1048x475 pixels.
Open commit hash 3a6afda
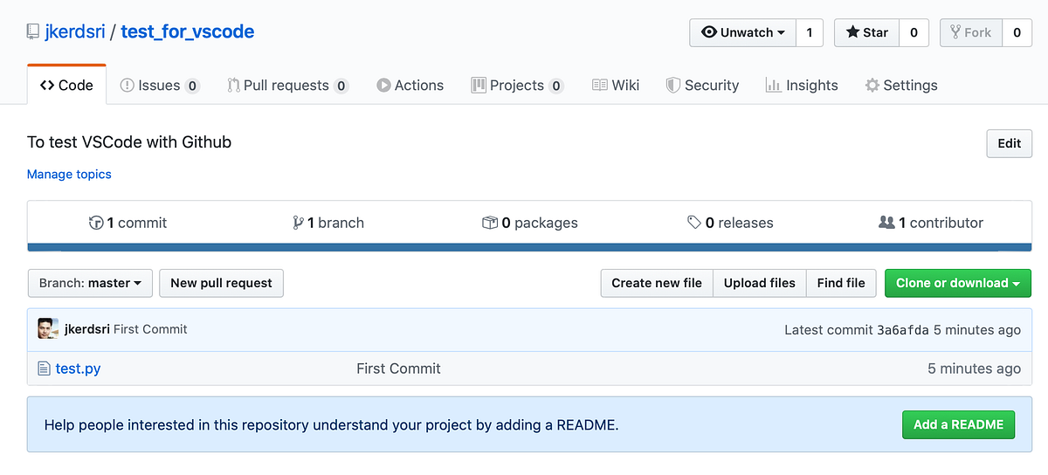pyautogui.click(x=903, y=330)
